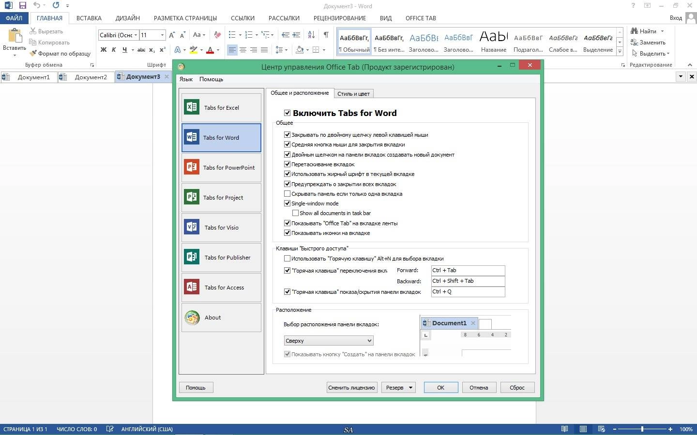Open Tabs for Publisher settings

(221, 257)
